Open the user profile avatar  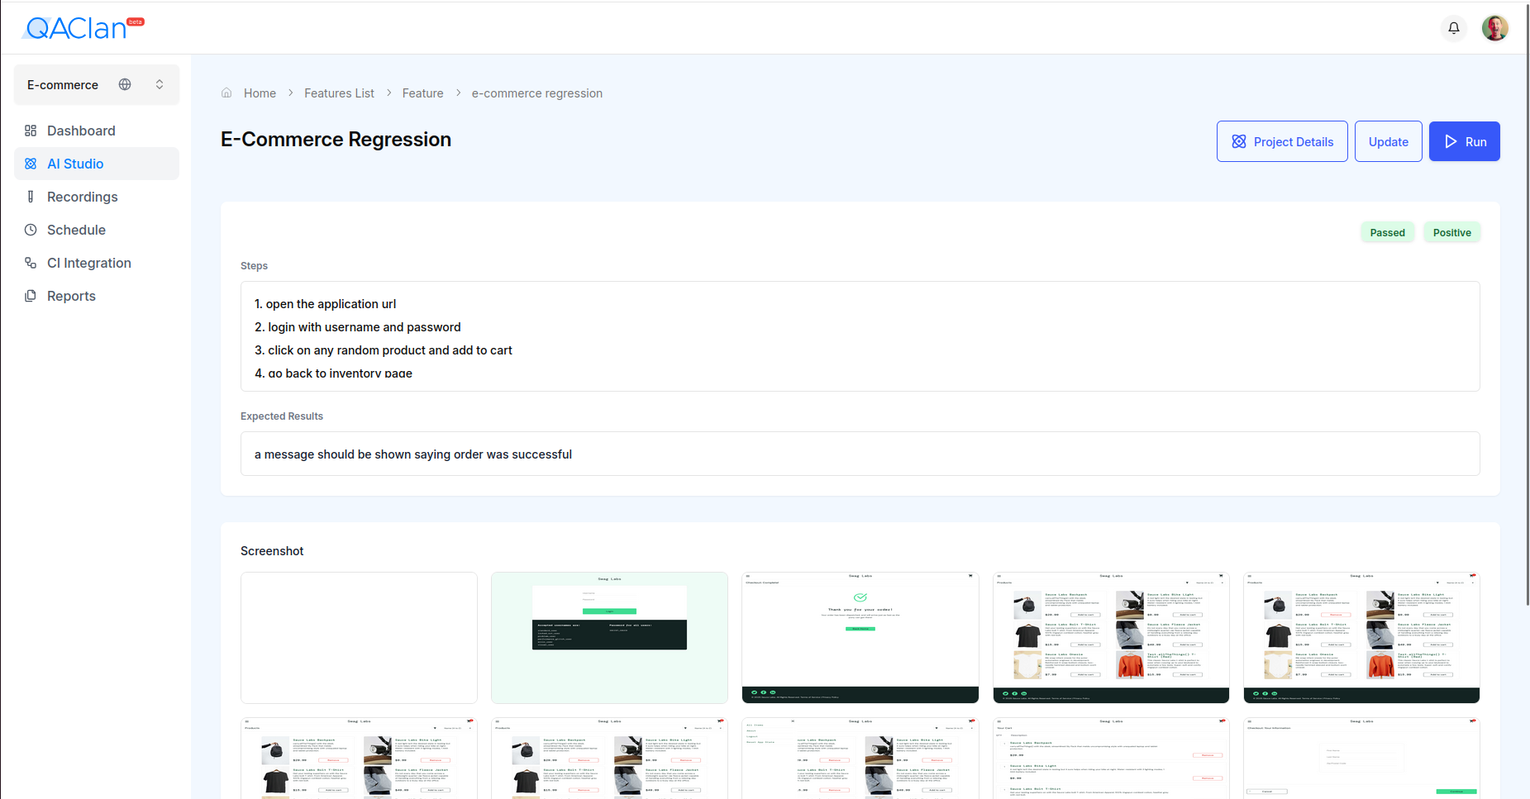(1495, 28)
